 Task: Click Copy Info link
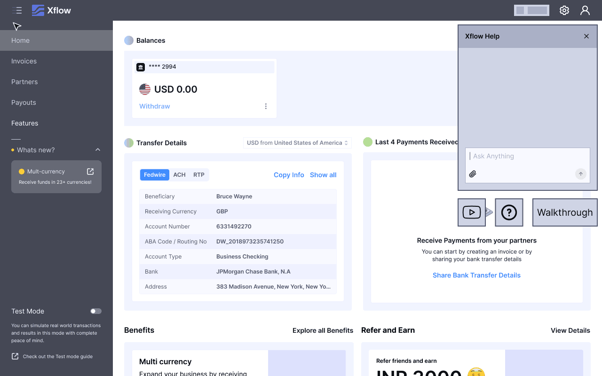[289, 175]
